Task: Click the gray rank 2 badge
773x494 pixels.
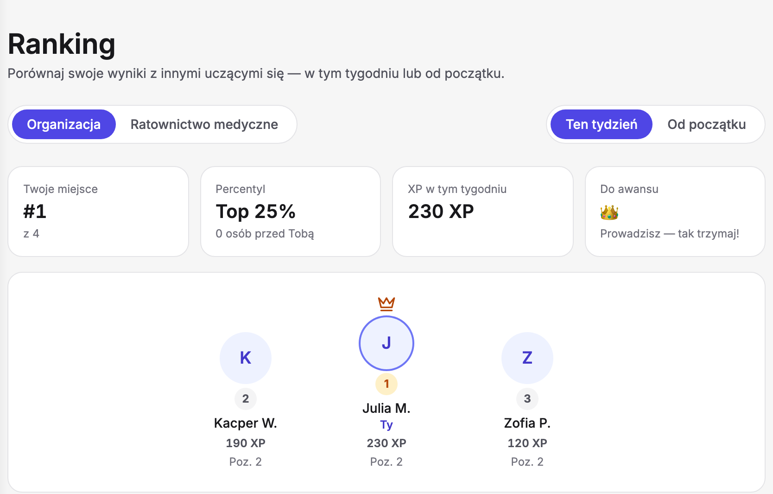Action: tap(246, 399)
